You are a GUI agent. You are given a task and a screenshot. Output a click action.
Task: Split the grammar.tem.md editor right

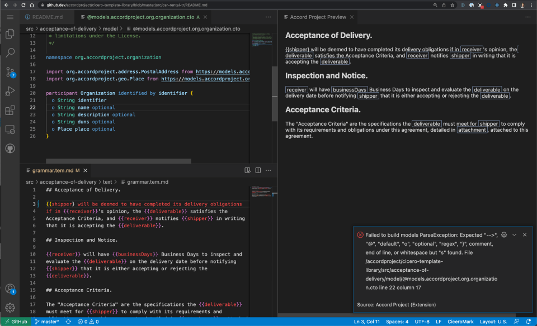pyautogui.click(x=258, y=170)
